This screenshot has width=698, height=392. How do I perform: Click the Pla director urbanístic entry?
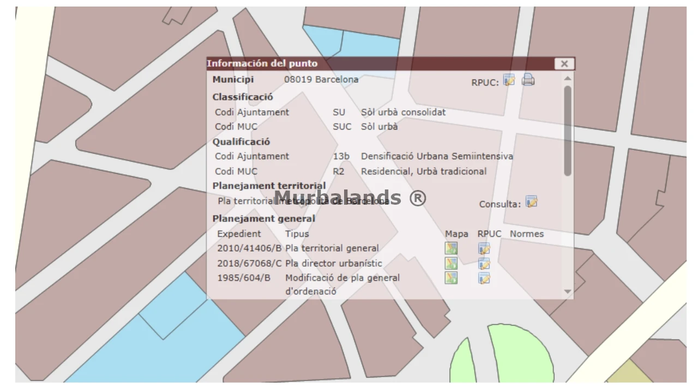(333, 264)
